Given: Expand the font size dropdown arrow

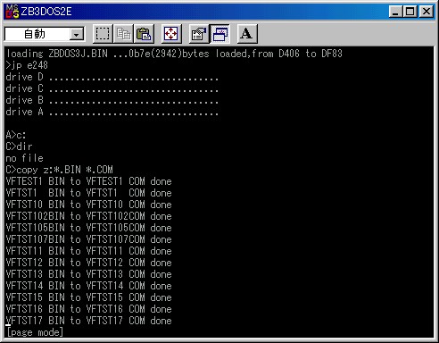Looking at the screenshot, I should tap(77, 35).
